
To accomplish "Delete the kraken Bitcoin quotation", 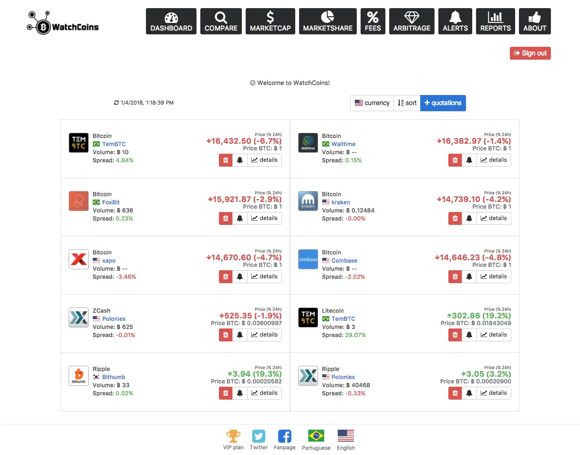I will [455, 219].
